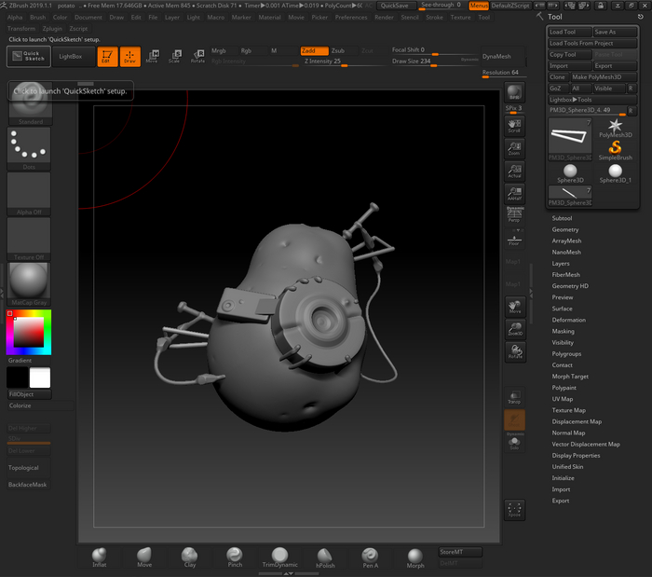The width and height of the screenshot is (652, 577).
Task: Select the Clay brush in bottom shelf
Action: click(x=189, y=556)
